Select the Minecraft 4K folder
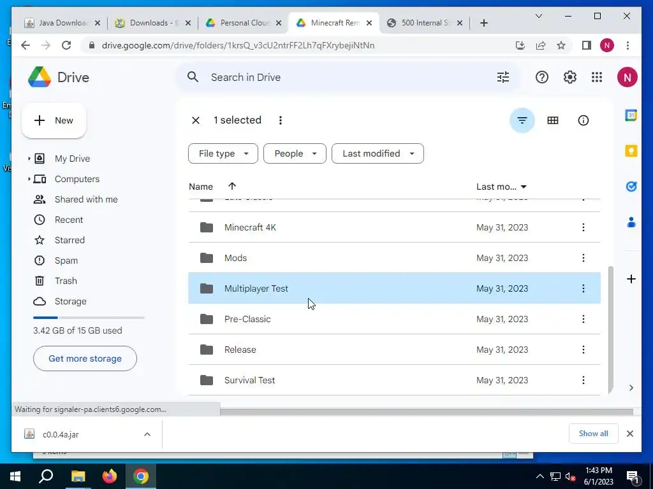Viewport: 653px width, 489px height. [394, 227]
